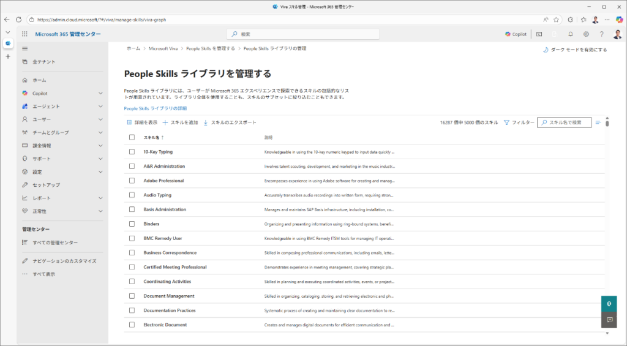Select すべての管理センター in the sidebar
The height and width of the screenshot is (346, 627).
point(55,243)
